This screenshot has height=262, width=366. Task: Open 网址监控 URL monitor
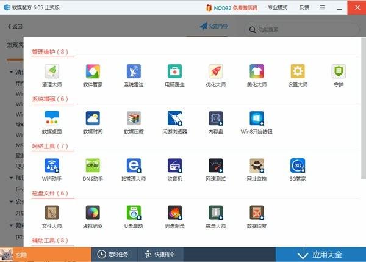tap(257, 170)
